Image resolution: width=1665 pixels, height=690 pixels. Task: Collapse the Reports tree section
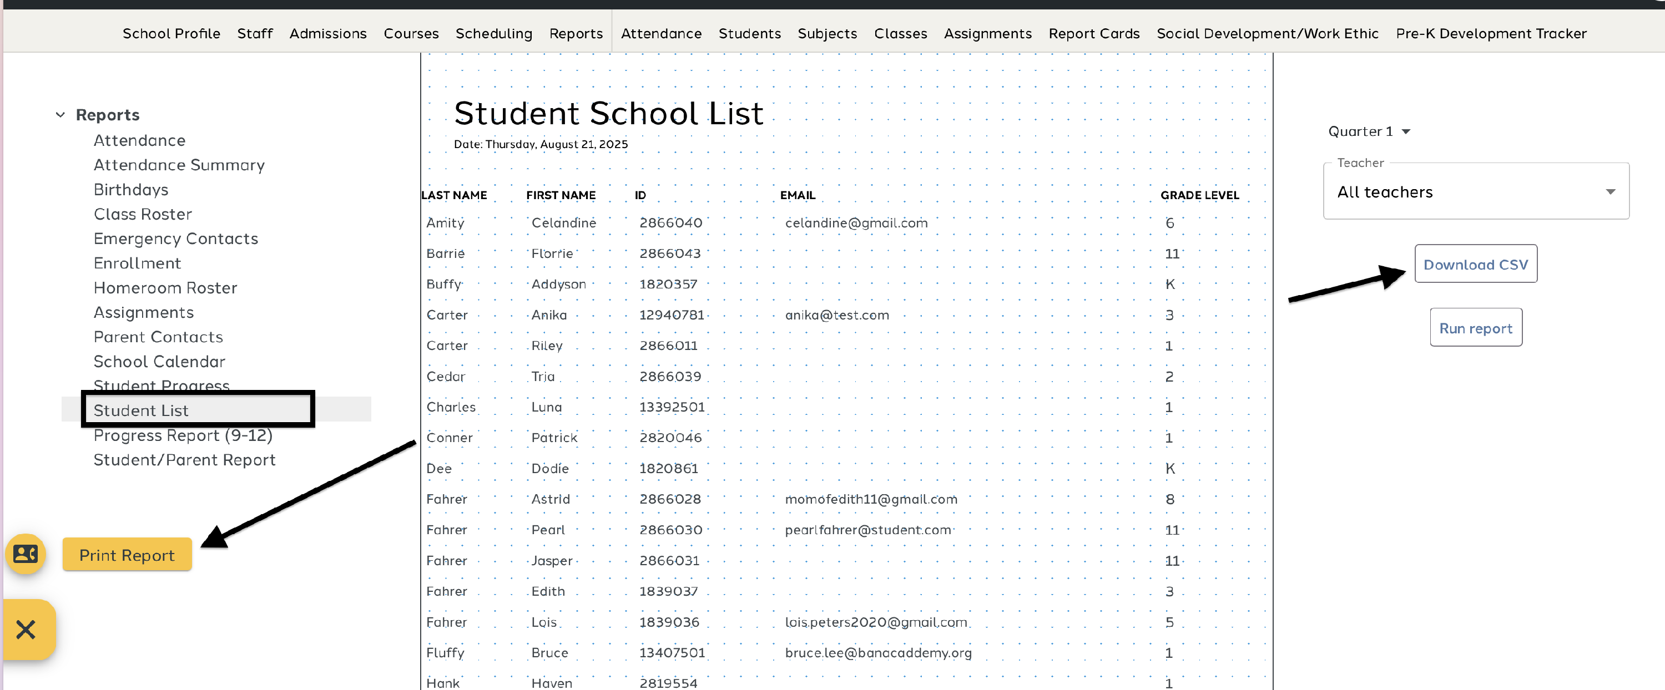[x=60, y=114]
